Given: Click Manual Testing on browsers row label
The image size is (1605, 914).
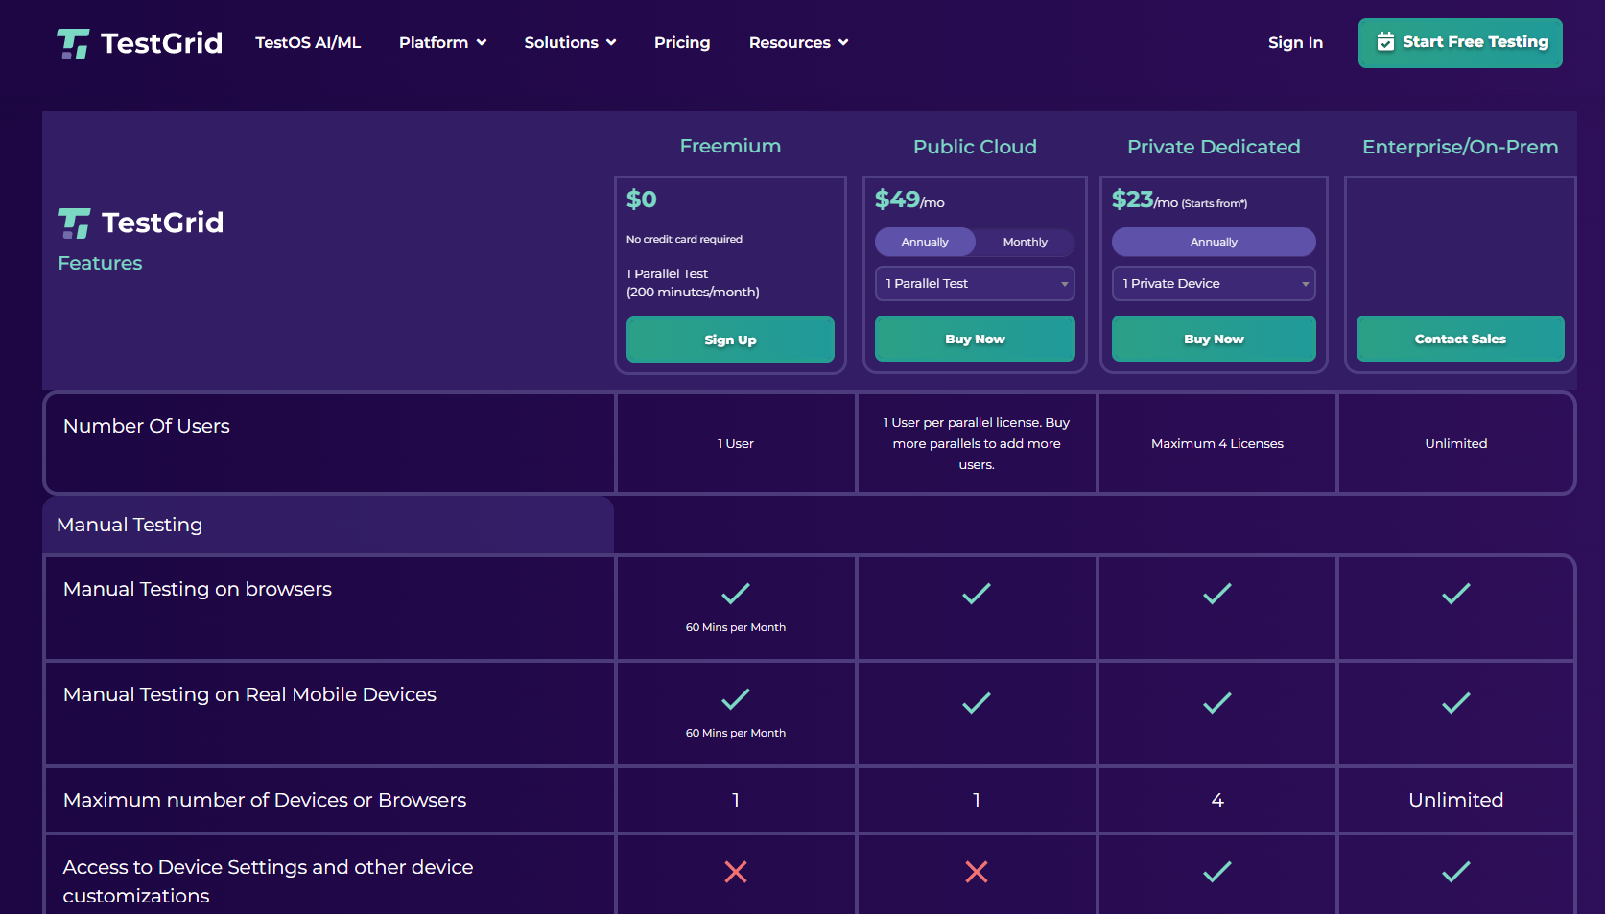Looking at the screenshot, I should click(198, 589).
